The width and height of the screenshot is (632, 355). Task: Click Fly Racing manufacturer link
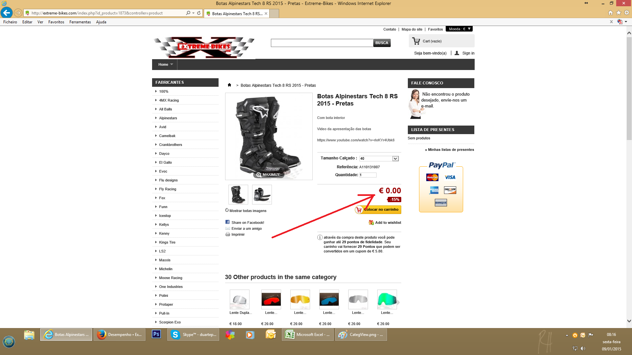[x=168, y=189]
